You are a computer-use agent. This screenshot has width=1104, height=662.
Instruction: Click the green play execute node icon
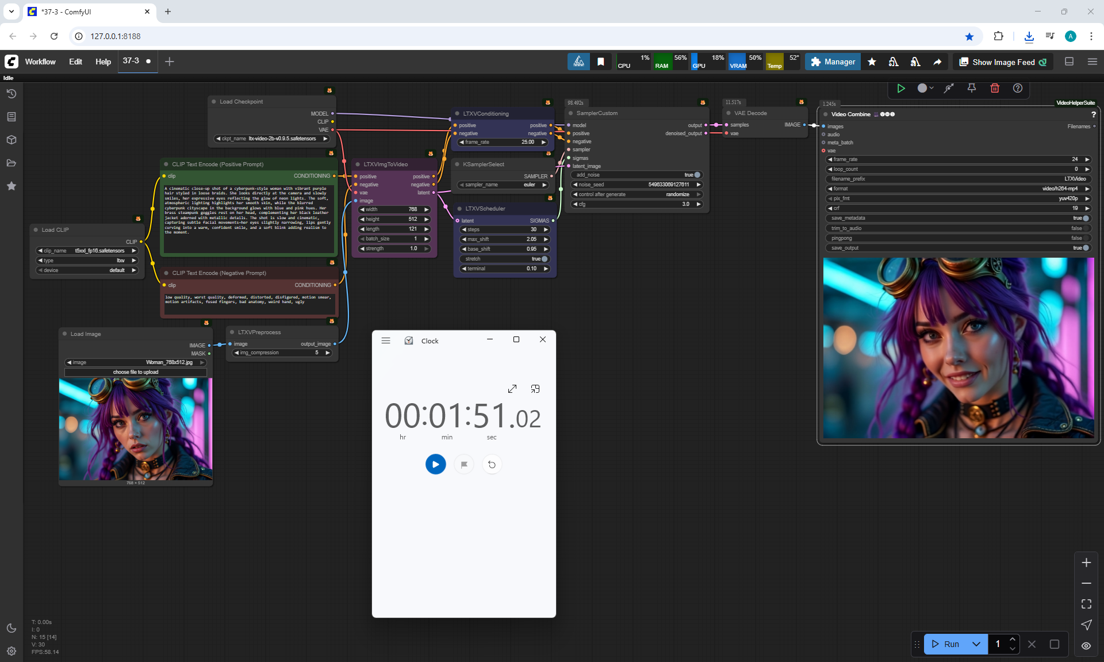pyautogui.click(x=901, y=88)
